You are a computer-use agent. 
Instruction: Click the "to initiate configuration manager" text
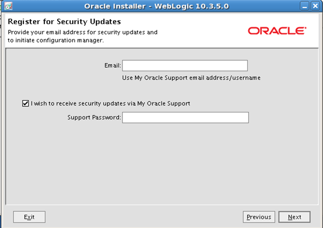coord(56,40)
